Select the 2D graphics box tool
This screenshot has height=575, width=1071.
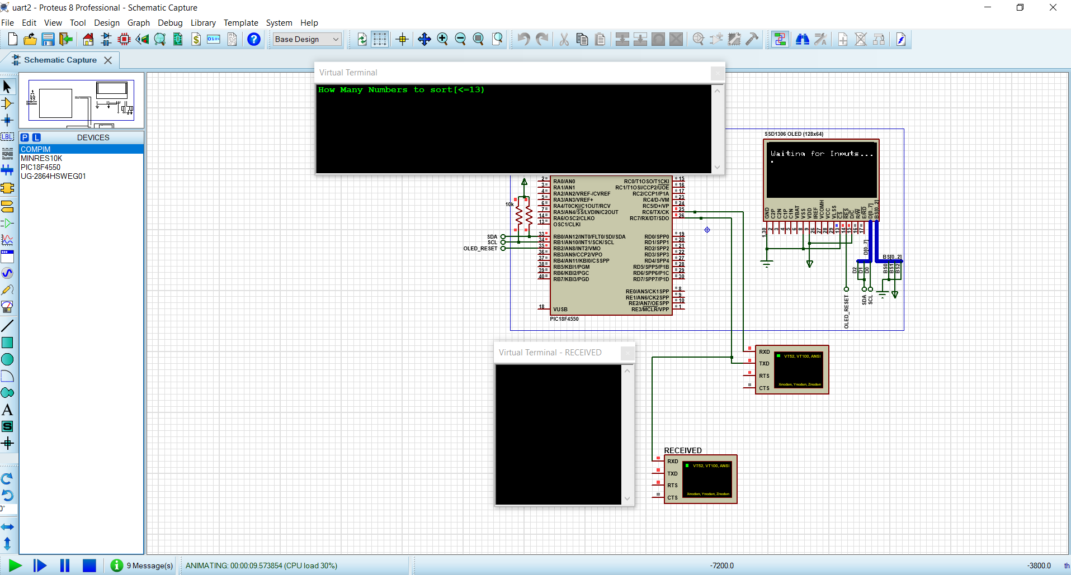point(7,343)
